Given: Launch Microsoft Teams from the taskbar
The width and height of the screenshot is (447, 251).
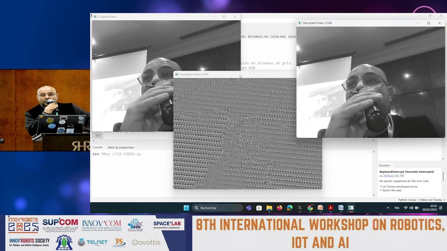Looking at the screenshot, I should pyautogui.click(x=249, y=208).
